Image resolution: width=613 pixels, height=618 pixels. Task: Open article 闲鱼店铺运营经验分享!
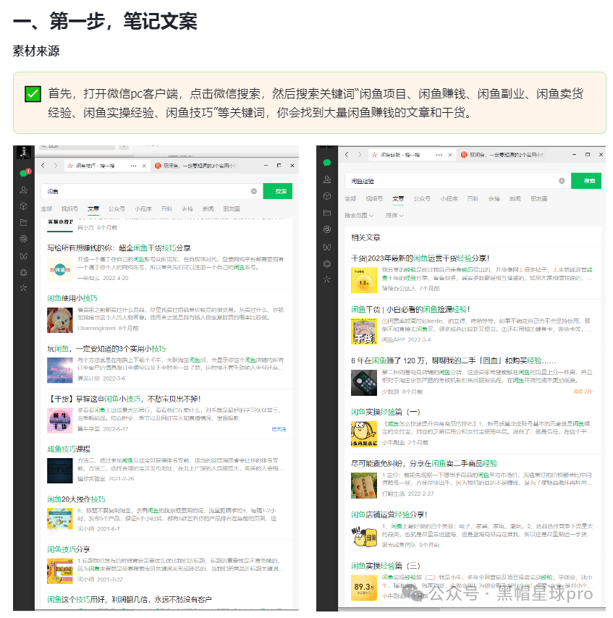tap(389, 515)
